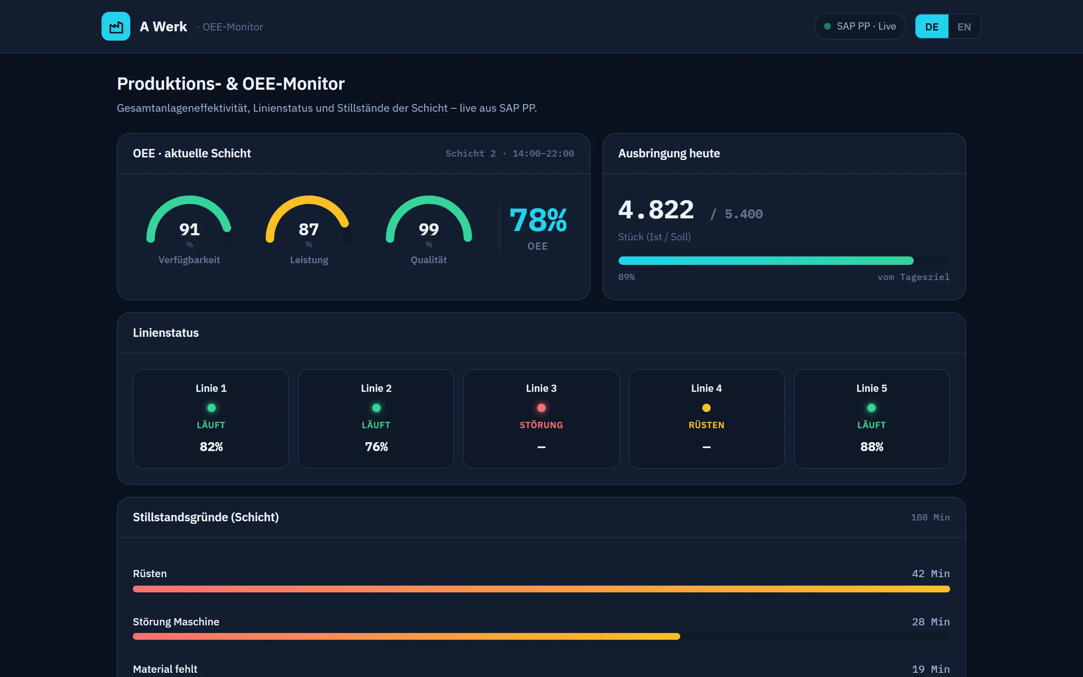Click the Ausbringung heute heading
1083x677 pixels.
[668, 154]
